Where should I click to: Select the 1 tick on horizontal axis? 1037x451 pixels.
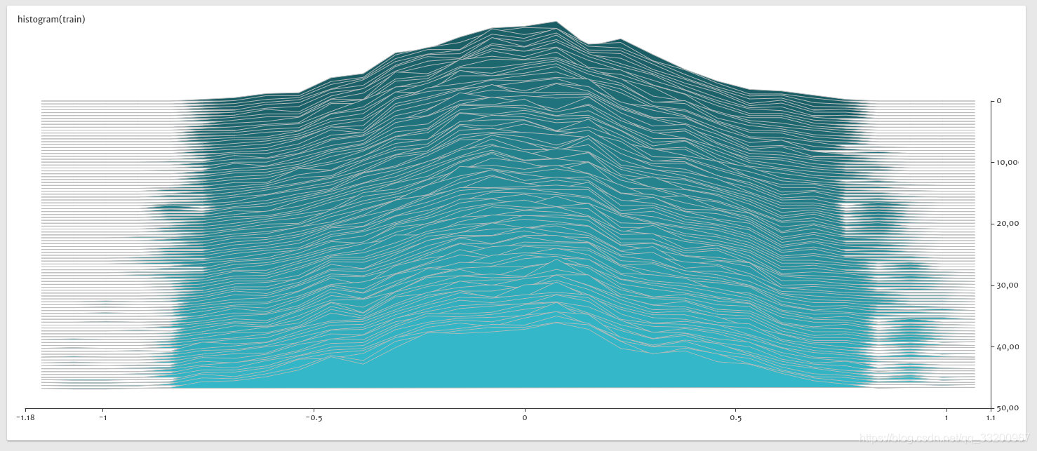(x=946, y=417)
